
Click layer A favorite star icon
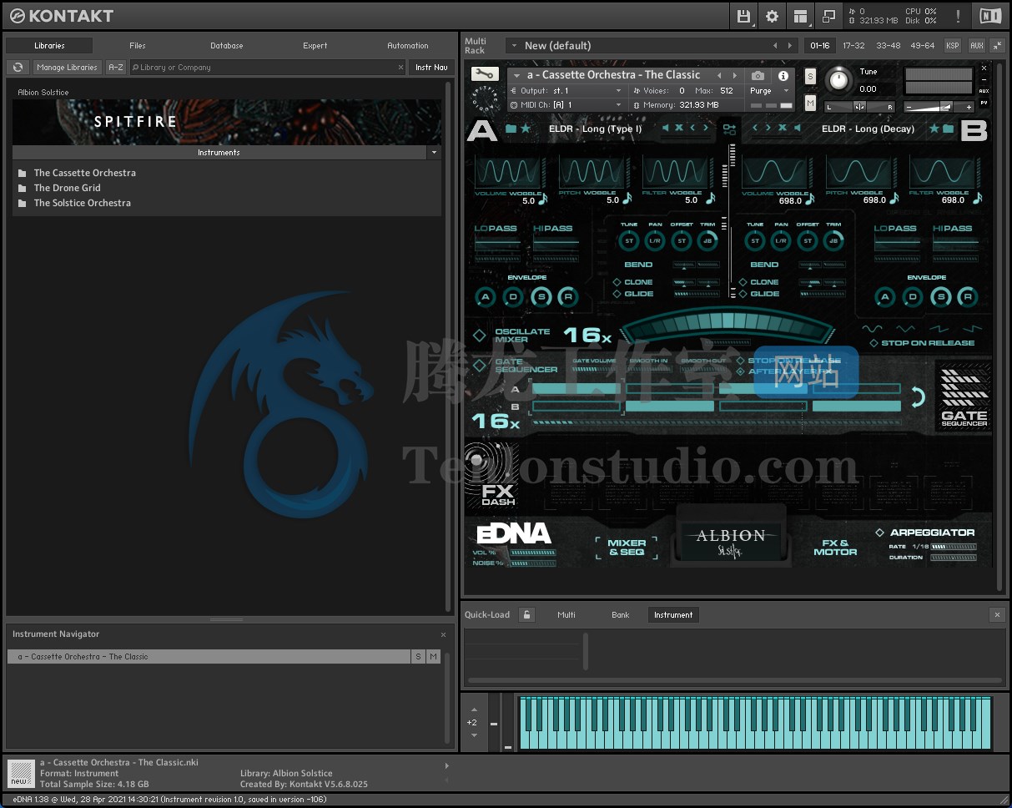(x=525, y=129)
